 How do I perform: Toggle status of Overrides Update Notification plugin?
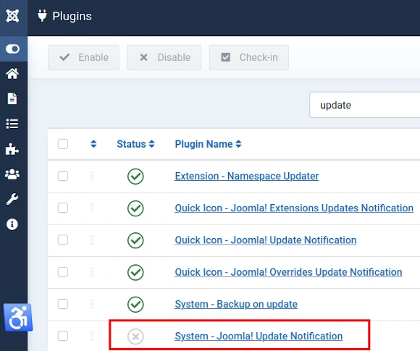[135, 273]
